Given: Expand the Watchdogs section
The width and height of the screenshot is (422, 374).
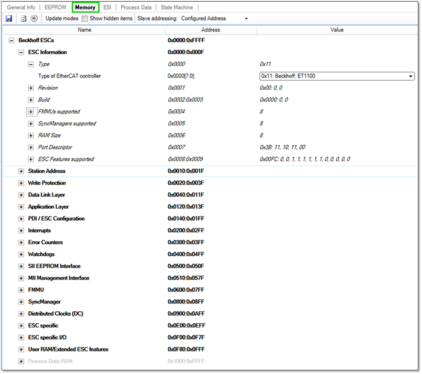Looking at the screenshot, I should [x=22, y=255].
